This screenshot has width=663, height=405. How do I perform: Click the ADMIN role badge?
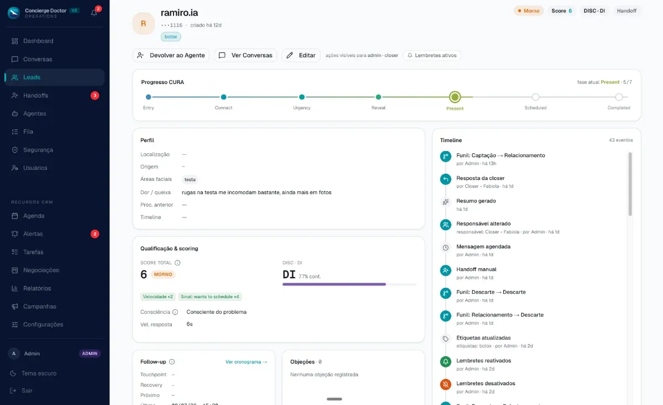[90, 354]
